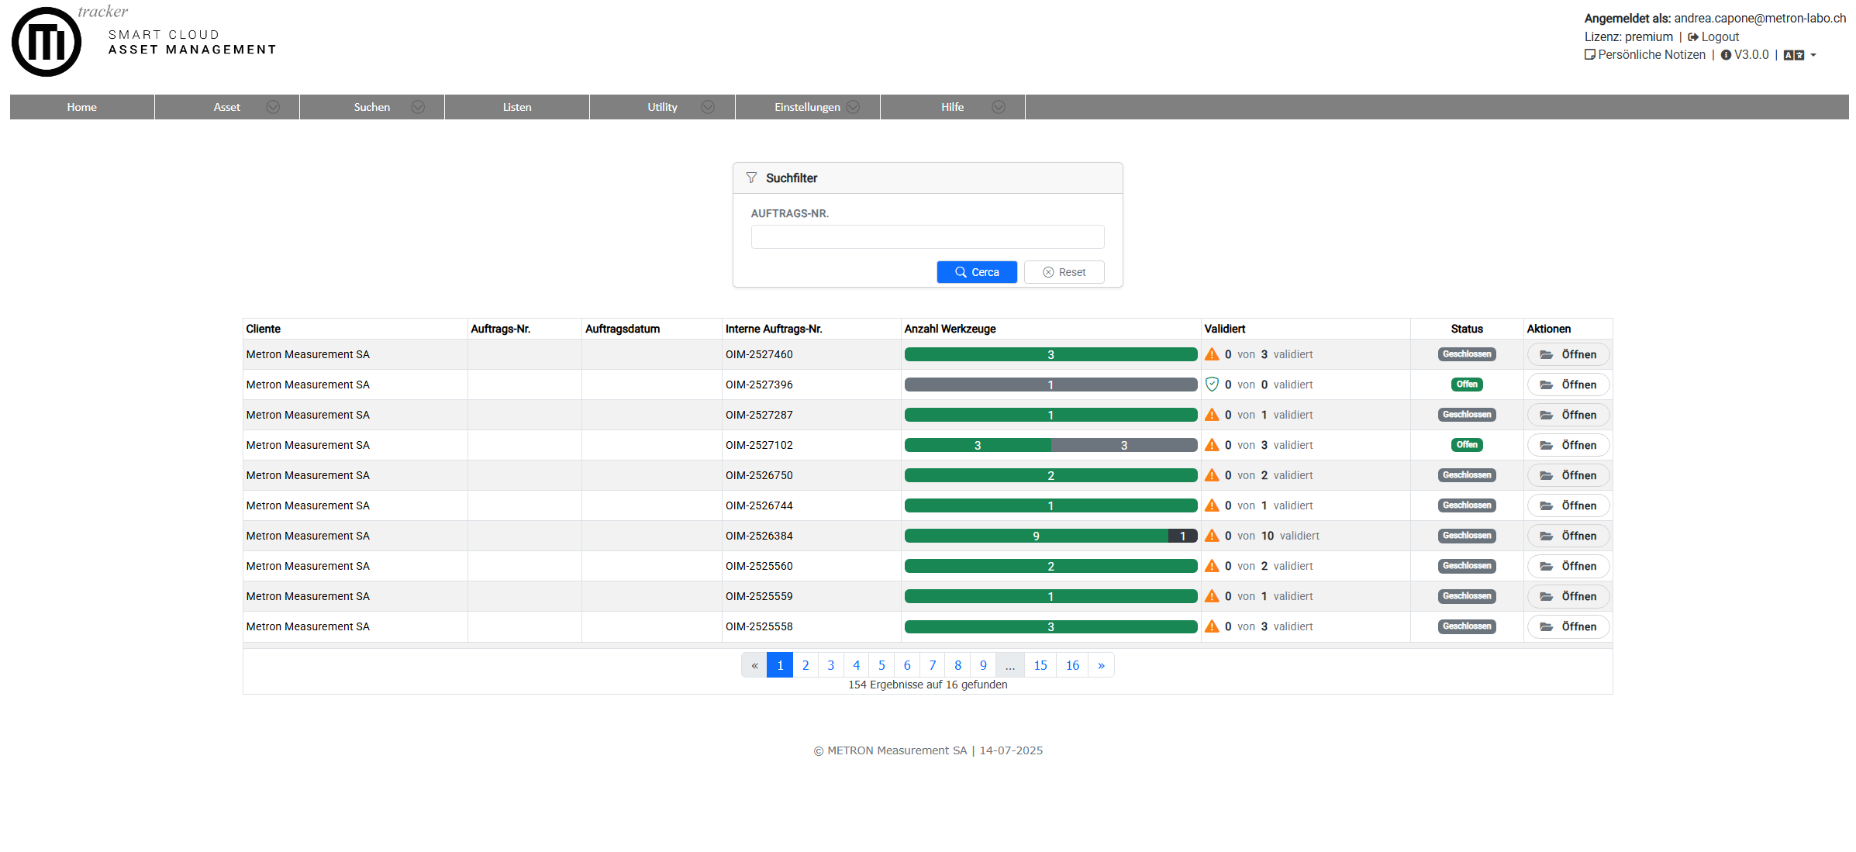Click the Cerca search button
This screenshot has width=1856, height=852.
[x=977, y=272]
